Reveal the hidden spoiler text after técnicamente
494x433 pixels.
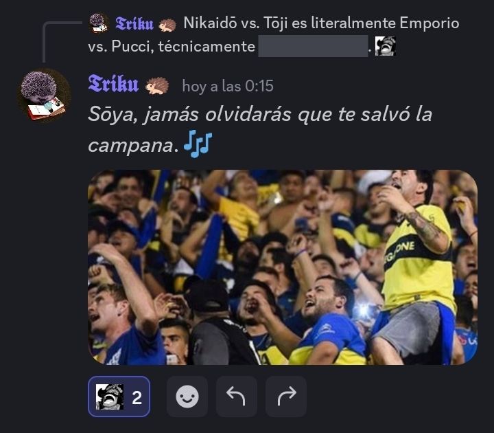[313, 46]
